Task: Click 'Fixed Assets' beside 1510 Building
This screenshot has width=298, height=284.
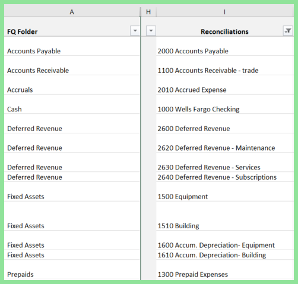Action: point(72,216)
